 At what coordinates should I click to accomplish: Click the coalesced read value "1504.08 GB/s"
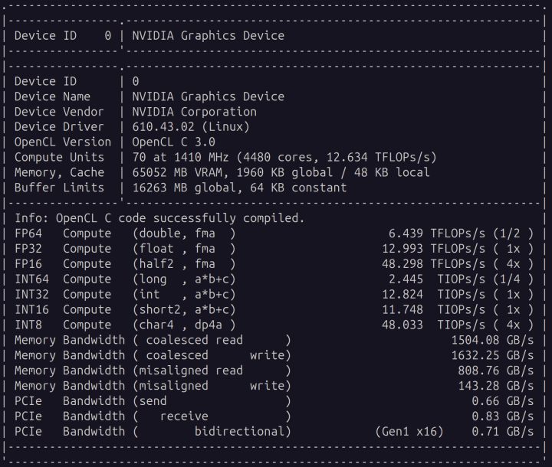(492, 340)
